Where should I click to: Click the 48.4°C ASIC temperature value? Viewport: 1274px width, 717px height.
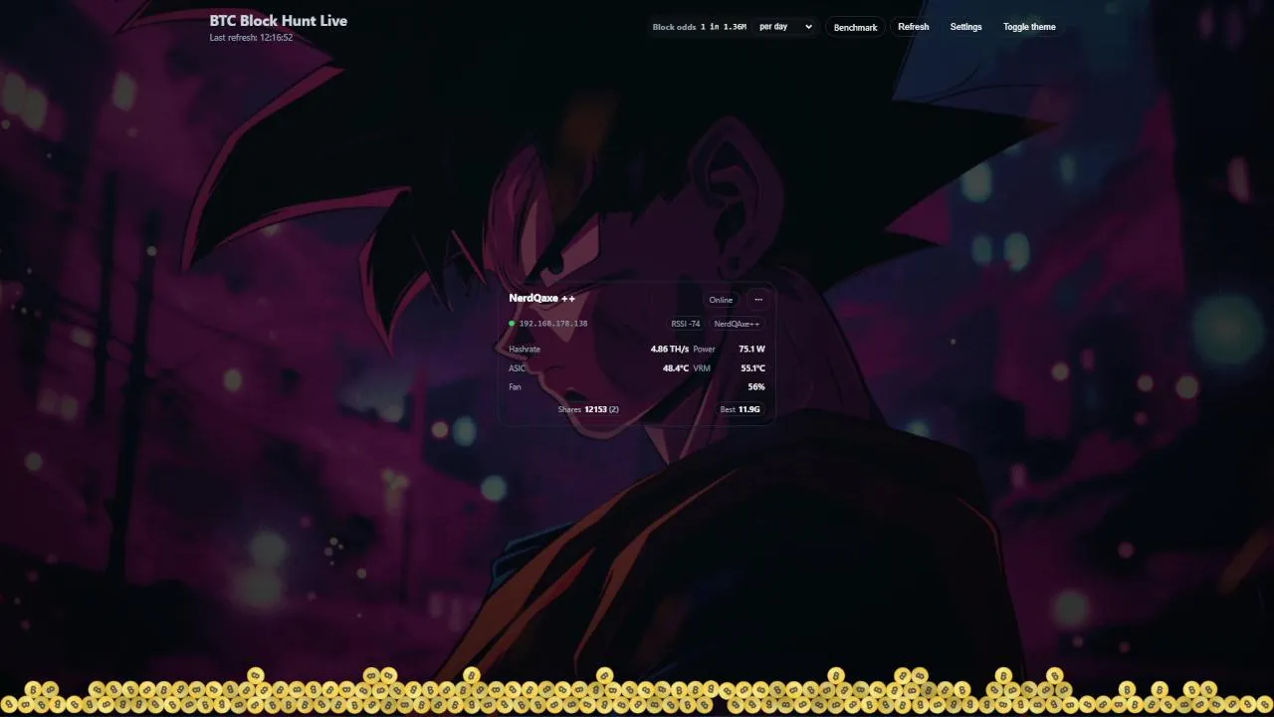676,368
